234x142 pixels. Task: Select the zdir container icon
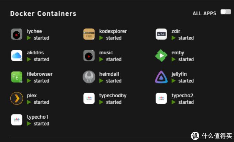point(161,34)
